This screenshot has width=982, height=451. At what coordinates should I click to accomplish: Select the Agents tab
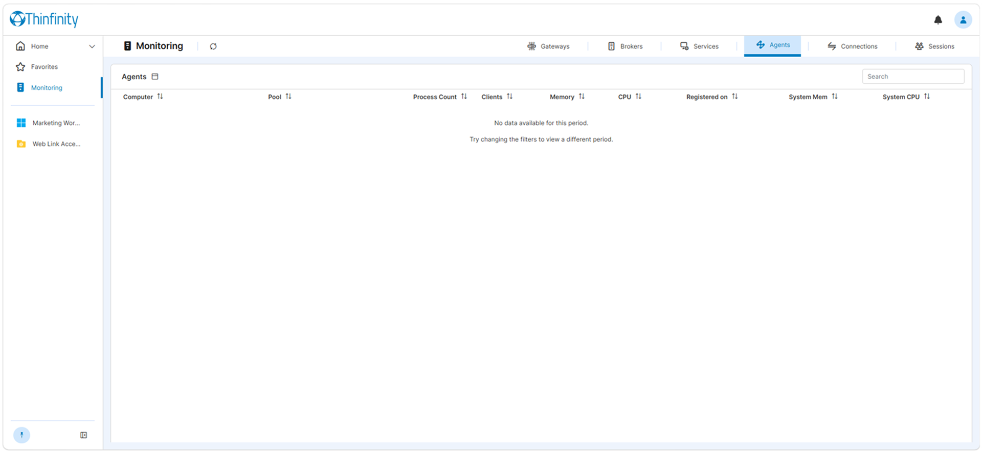pos(773,45)
